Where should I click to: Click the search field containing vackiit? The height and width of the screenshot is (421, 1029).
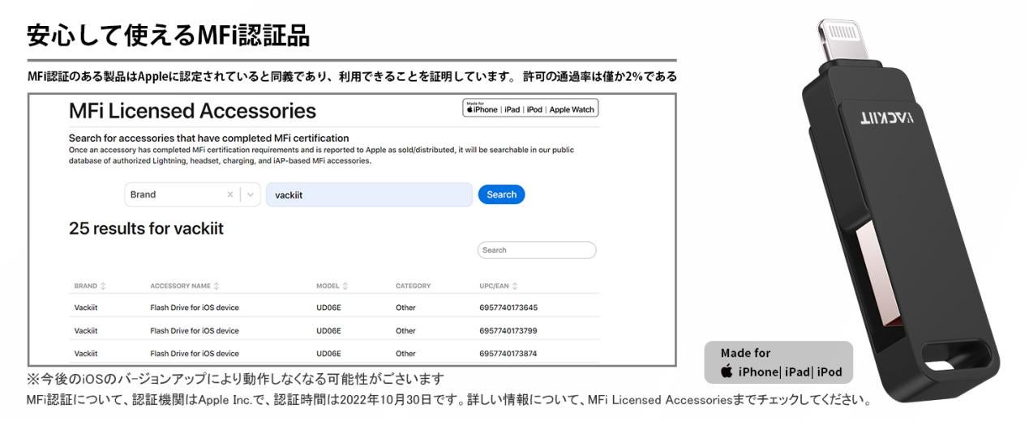point(369,194)
